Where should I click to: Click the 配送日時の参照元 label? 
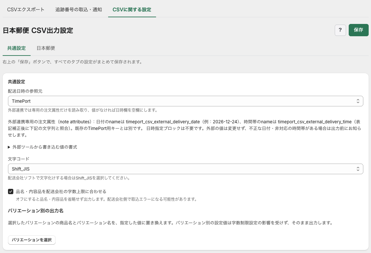[x=25, y=91]
